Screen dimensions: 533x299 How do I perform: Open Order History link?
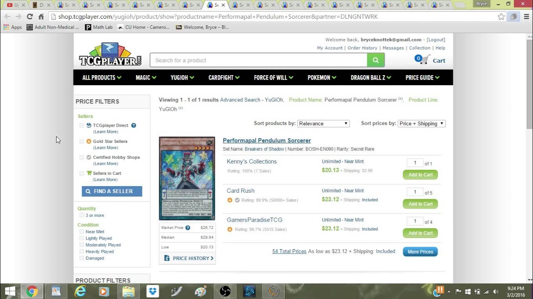coord(362,48)
